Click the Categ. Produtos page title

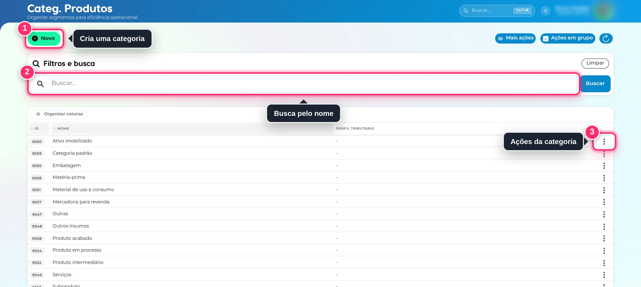[70, 8]
